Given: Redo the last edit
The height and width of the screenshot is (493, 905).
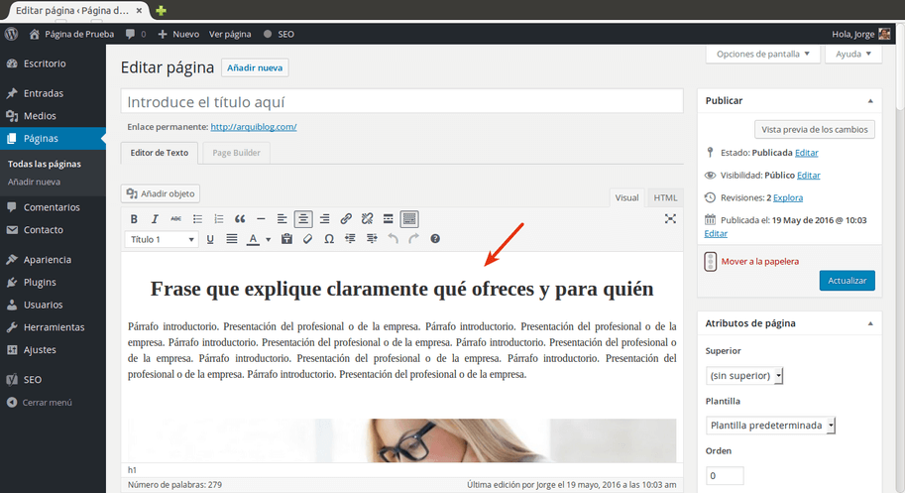Looking at the screenshot, I should pyautogui.click(x=413, y=239).
